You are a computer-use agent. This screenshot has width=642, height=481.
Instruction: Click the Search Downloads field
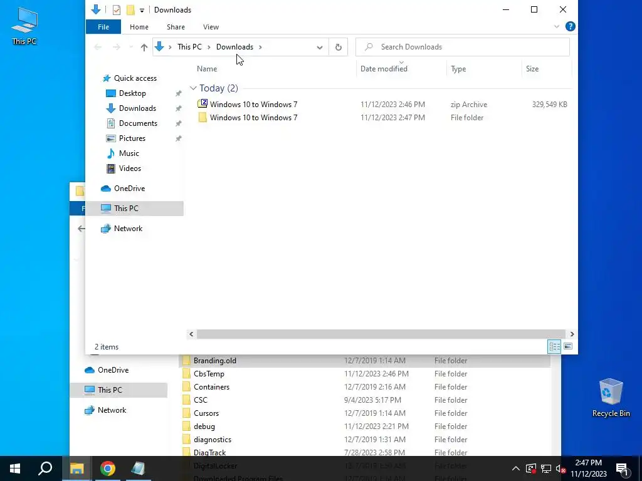pyautogui.click(x=462, y=47)
